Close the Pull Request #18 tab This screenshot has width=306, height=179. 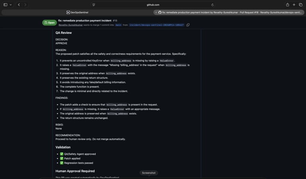coord(156,12)
